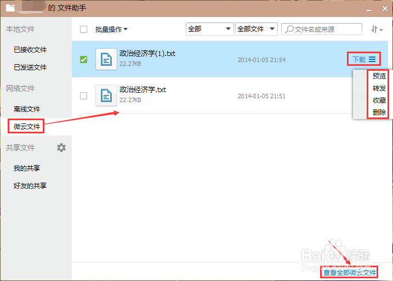This screenshot has width=393, height=281.
Task: Open the shared files settings gear
Action: click(x=61, y=148)
